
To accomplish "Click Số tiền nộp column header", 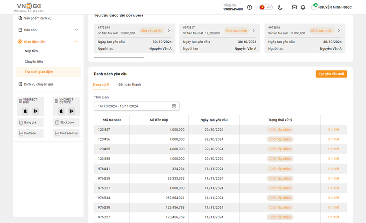I will click(x=159, y=120).
